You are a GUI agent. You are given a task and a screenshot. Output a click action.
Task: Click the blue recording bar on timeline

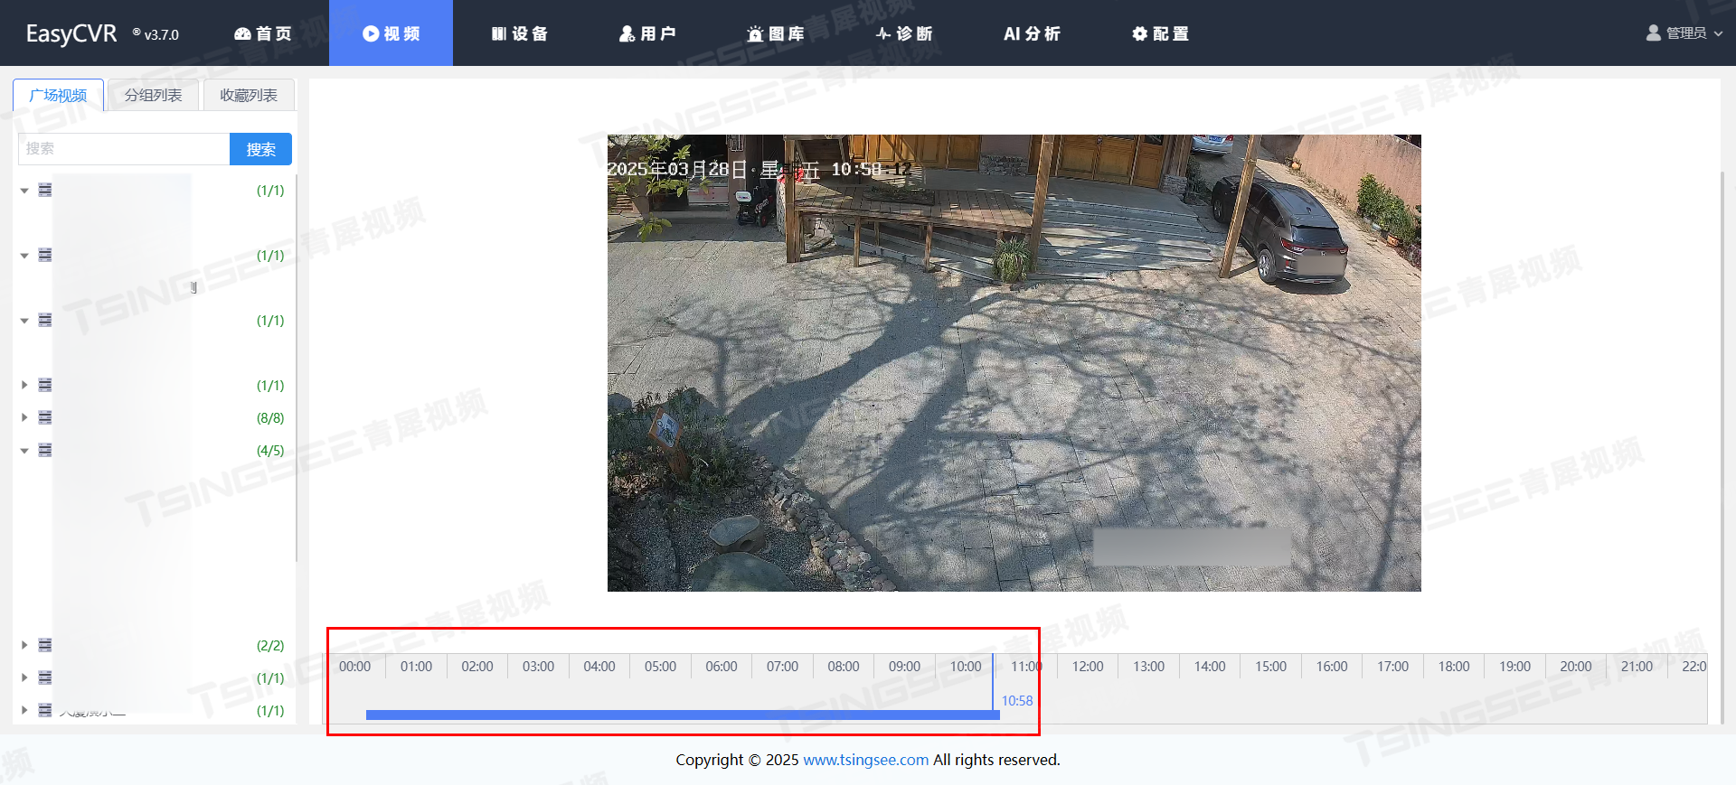point(683,715)
